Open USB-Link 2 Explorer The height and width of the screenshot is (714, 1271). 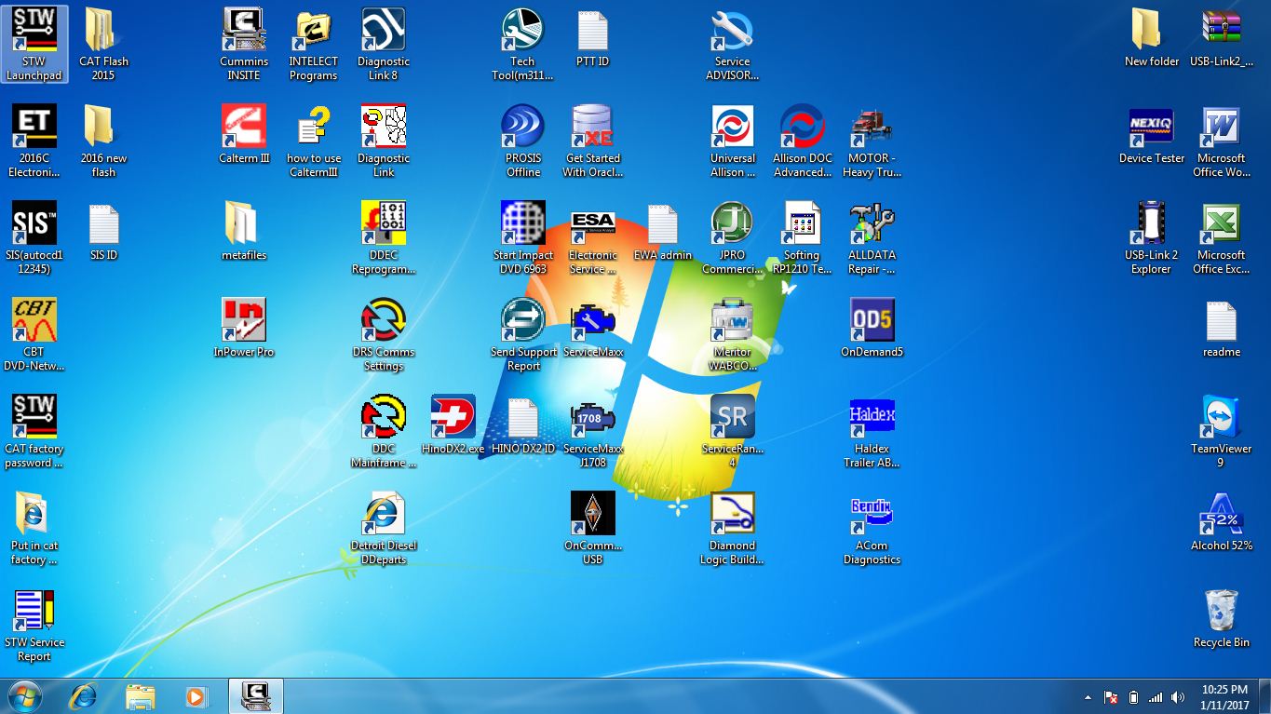tap(1152, 237)
